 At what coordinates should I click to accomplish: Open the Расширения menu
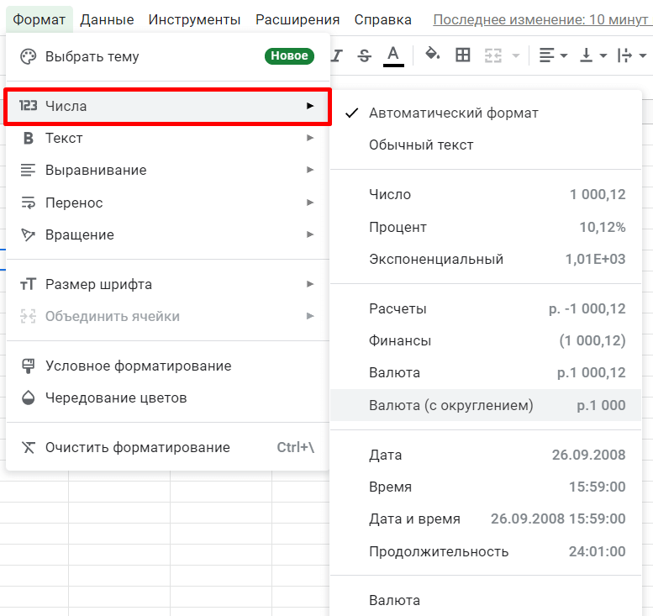pyautogui.click(x=298, y=19)
